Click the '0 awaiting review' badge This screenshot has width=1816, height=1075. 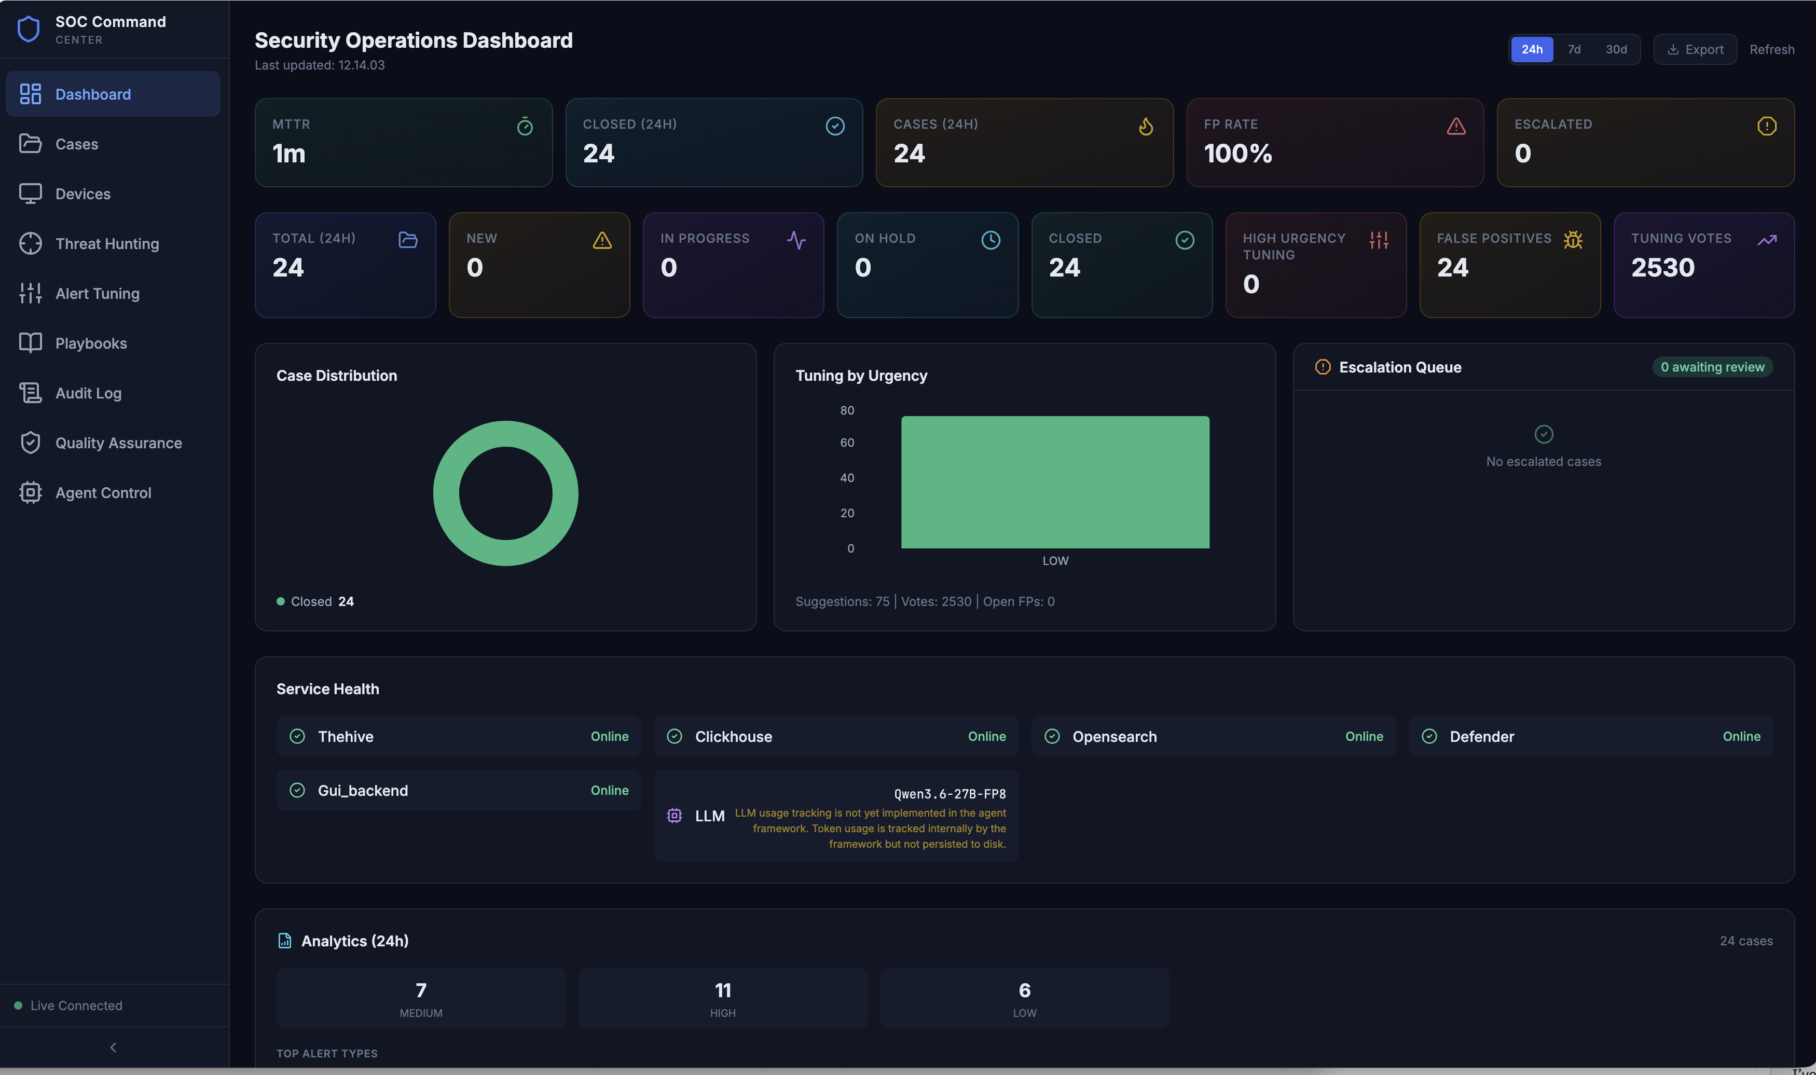[x=1712, y=367]
